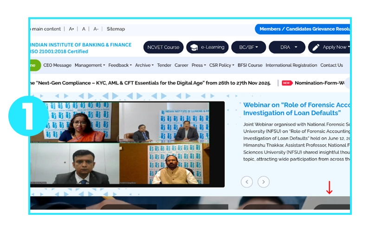Screen dimensions: 369x232
Task: Click the 'main content' skip link
Action: pos(46,29)
